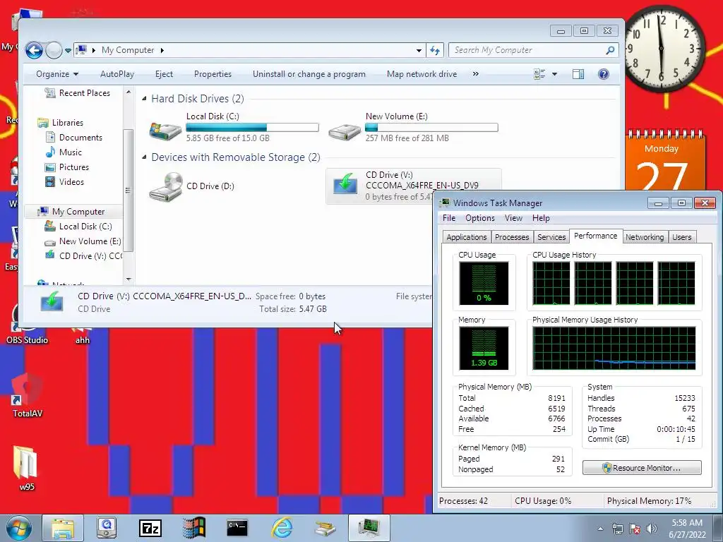This screenshot has width=723, height=542.
Task: Select Recent Places in navigation pane
Action: point(78,93)
